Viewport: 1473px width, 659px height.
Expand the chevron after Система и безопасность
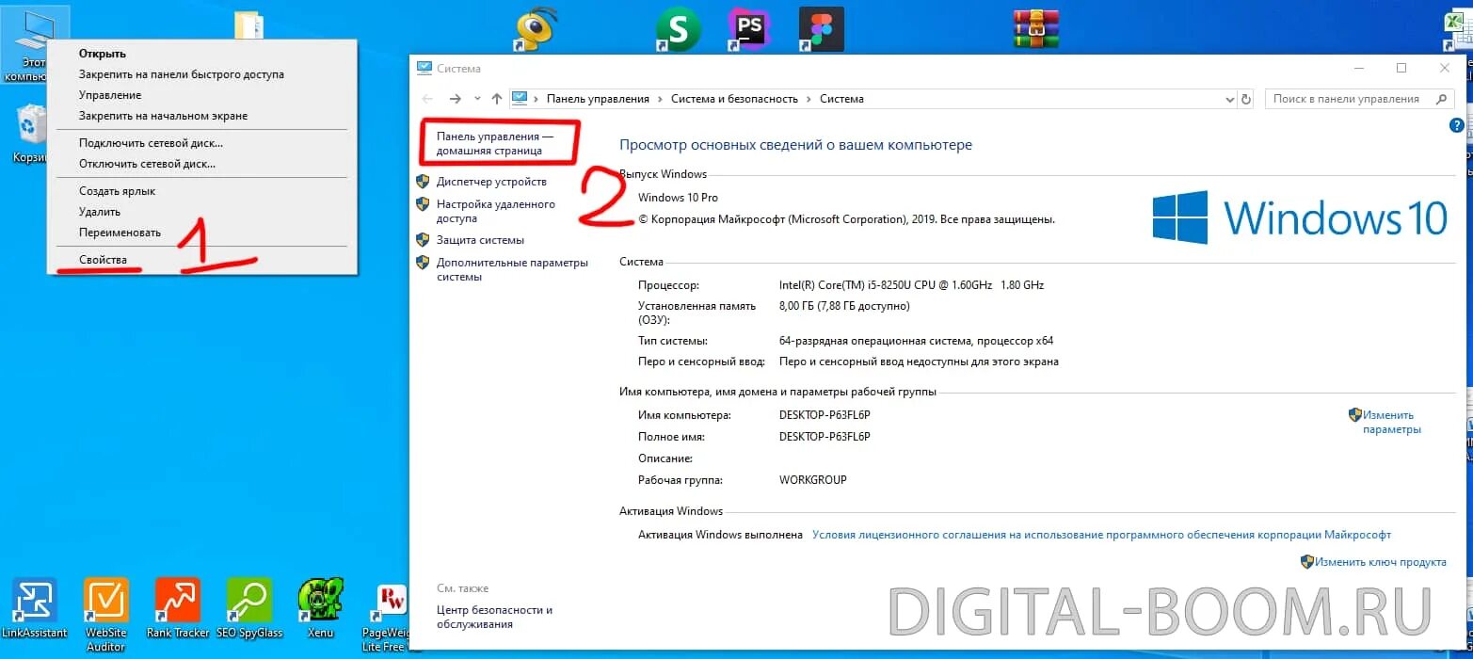point(809,99)
